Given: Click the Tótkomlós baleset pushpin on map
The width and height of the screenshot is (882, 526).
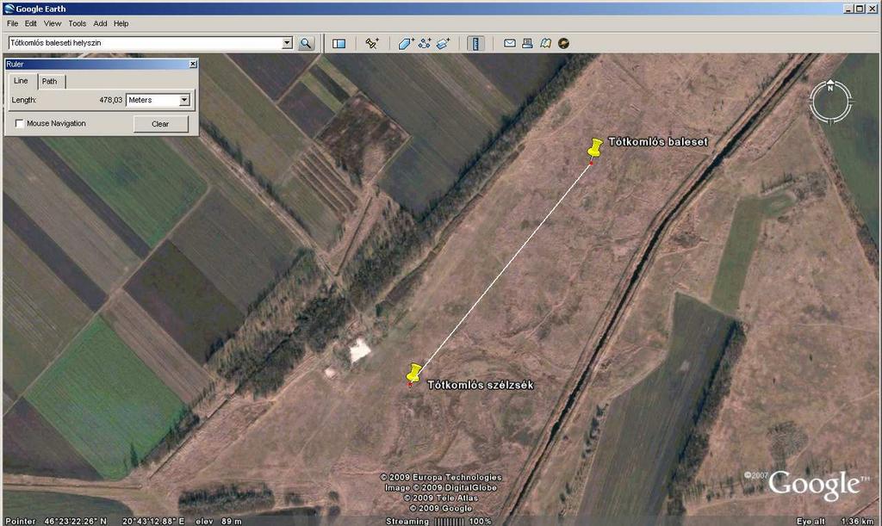Looking at the screenshot, I should (x=594, y=148).
